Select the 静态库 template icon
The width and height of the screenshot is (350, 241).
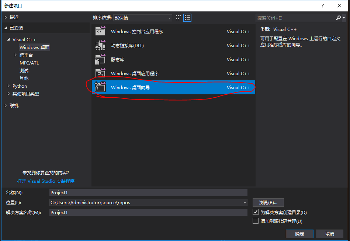101,59
